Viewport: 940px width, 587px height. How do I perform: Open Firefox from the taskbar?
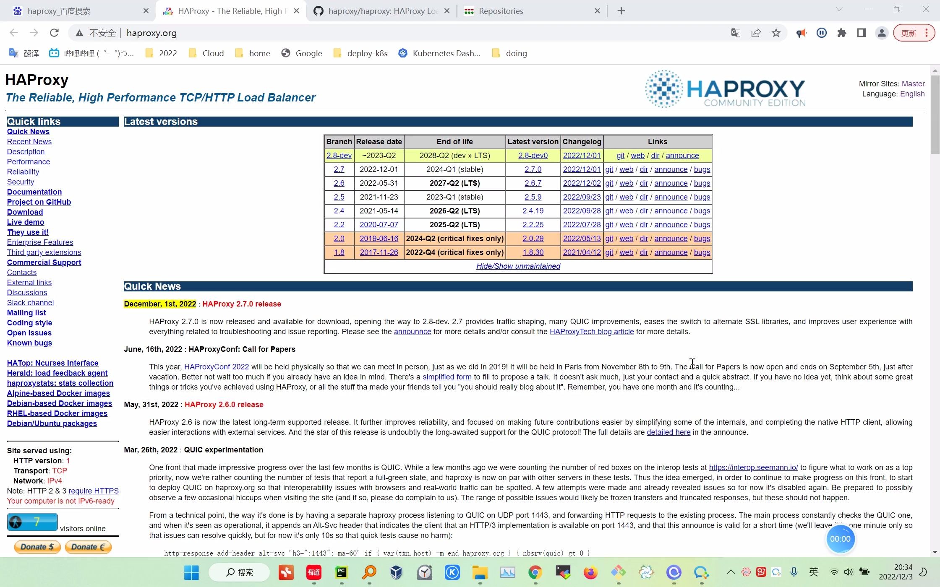coord(590,572)
